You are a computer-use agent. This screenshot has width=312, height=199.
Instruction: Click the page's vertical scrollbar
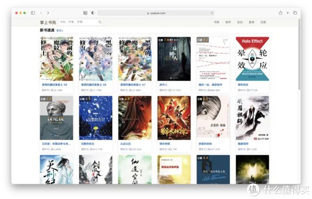point(300,54)
